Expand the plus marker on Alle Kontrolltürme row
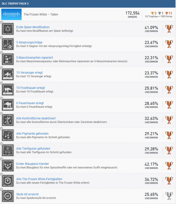The height and width of the screenshot is (204, 176). tap(1, 113)
